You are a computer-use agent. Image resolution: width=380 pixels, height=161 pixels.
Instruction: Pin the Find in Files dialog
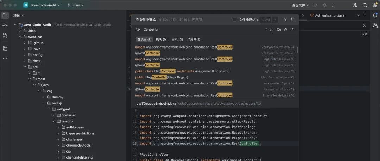292,20
